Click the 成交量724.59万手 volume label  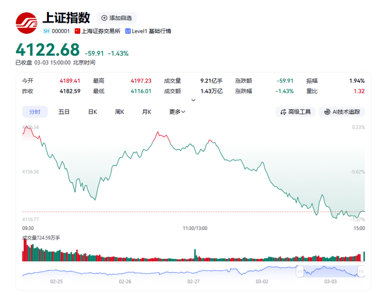click(x=41, y=238)
